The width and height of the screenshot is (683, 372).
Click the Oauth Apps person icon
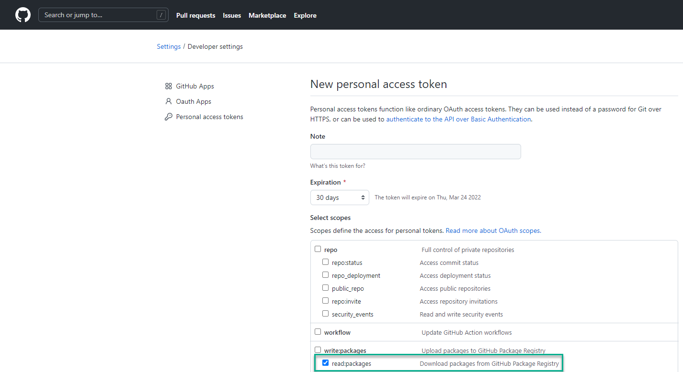click(168, 101)
